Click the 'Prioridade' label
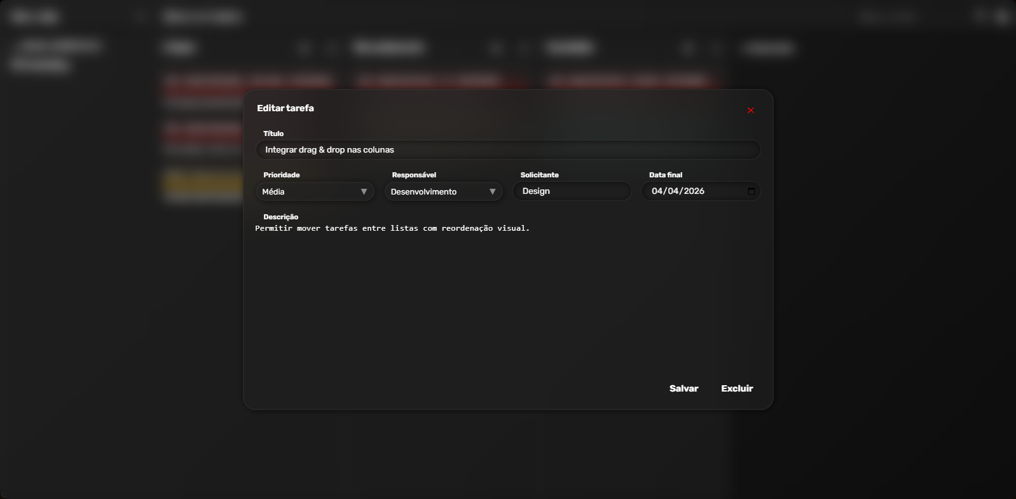Image resolution: width=1016 pixels, height=499 pixels. [x=281, y=175]
